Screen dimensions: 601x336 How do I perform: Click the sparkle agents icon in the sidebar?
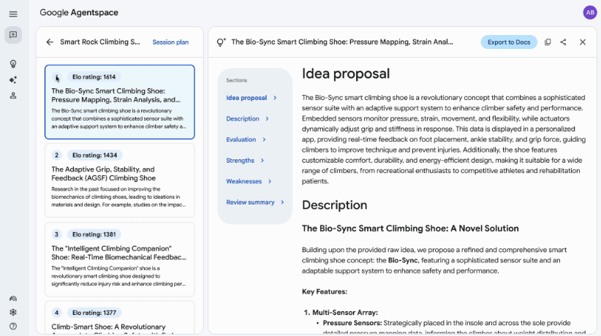click(13, 80)
